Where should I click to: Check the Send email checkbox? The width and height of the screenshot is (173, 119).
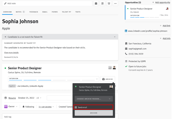tap(76, 107)
